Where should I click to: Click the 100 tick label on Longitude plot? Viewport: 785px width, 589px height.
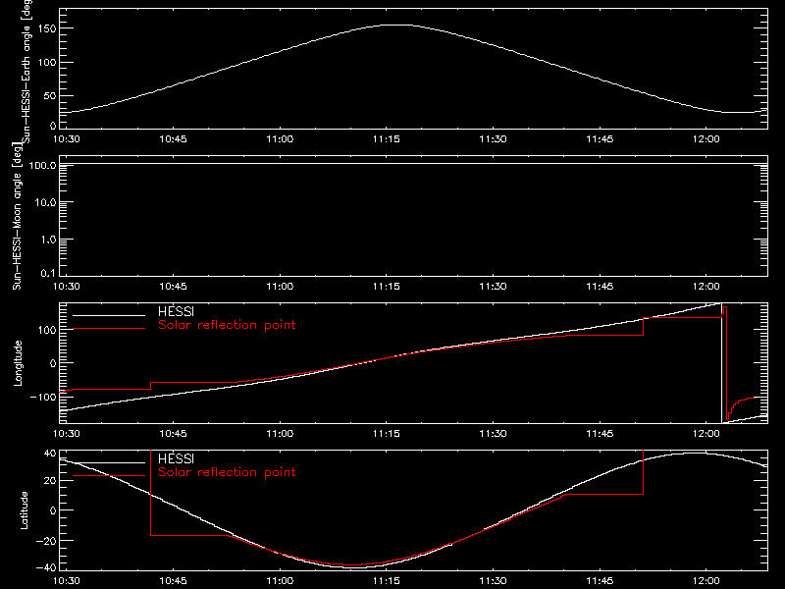[x=48, y=330]
